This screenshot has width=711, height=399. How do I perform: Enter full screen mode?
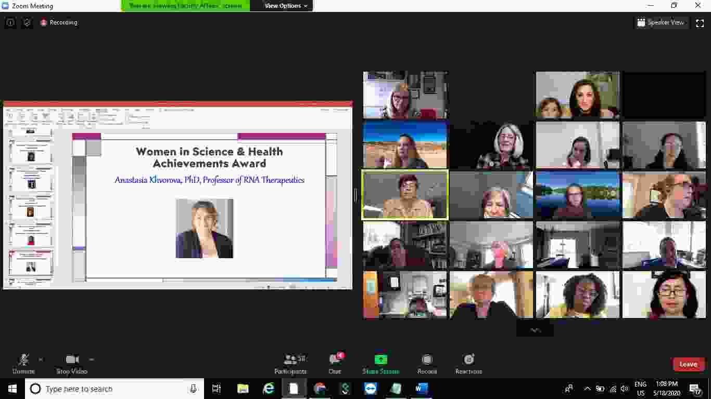tap(700, 23)
